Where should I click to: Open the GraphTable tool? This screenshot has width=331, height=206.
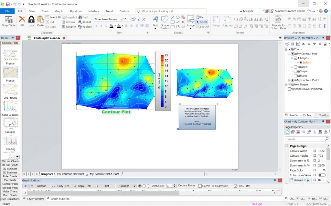point(8,21)
